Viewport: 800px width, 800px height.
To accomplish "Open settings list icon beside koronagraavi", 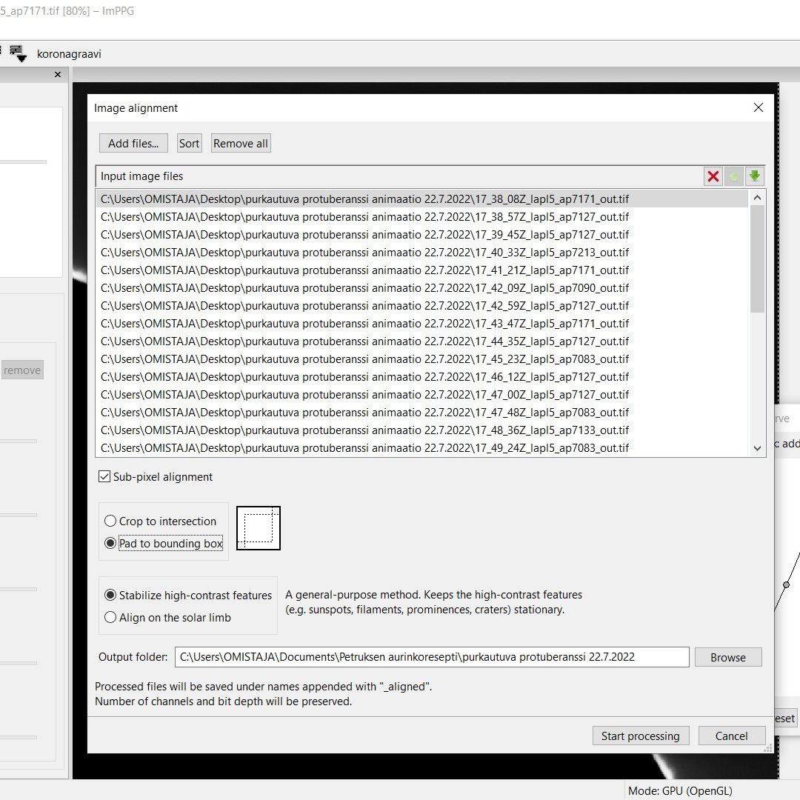I will click(18, 53).
